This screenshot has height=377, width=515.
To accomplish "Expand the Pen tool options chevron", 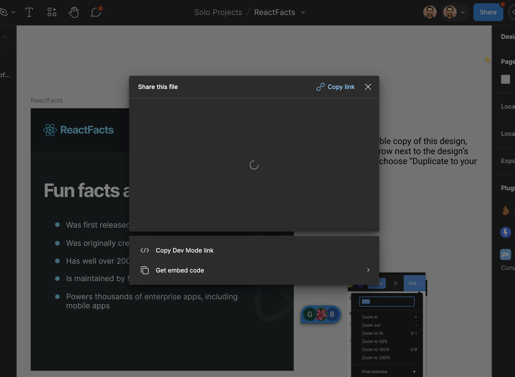I will click(x=13, y=12).
